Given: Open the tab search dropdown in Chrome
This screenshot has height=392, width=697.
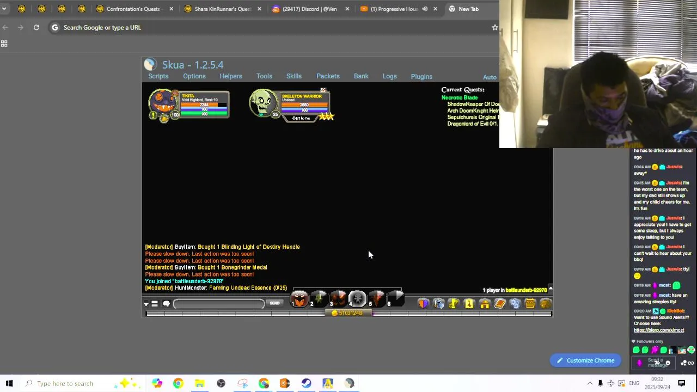Looking at the screenshot, I should click(x=4, y=9).
